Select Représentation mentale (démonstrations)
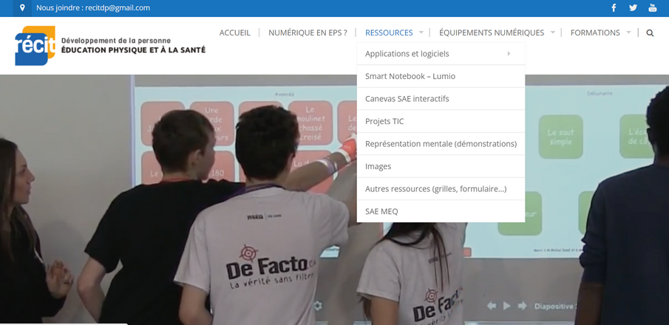Viewport: 669px width, 325px height. pos(441,144)
